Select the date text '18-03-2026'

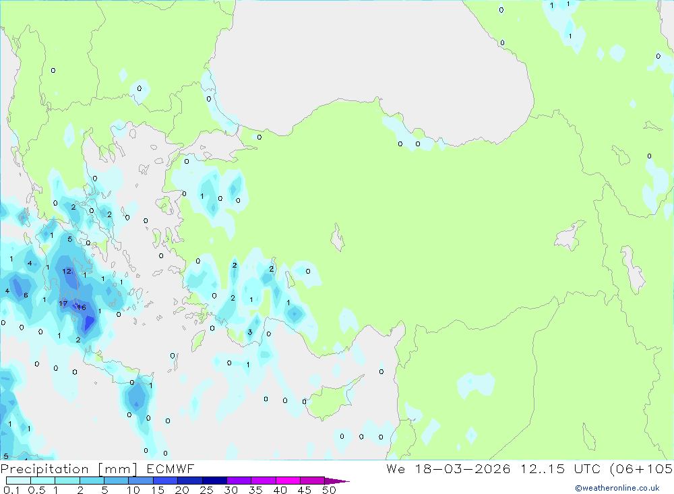click(462, 469)
